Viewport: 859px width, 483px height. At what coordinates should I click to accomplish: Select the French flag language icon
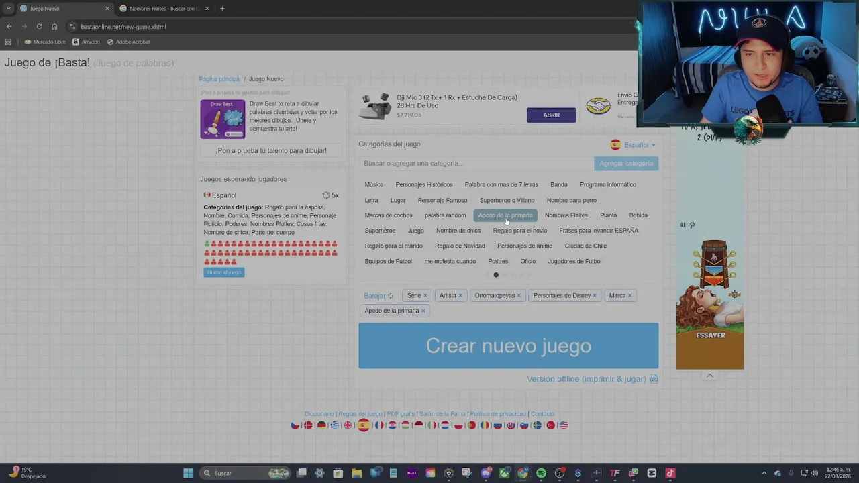[379, 425]
